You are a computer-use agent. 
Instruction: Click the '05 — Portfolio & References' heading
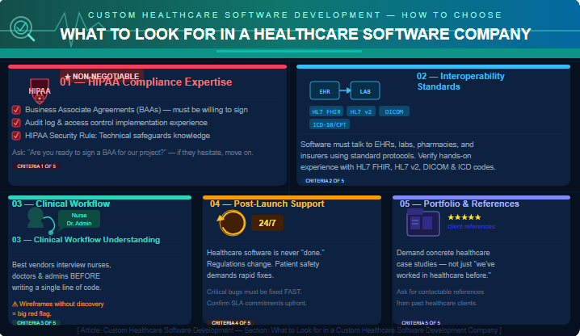(460, 204)
